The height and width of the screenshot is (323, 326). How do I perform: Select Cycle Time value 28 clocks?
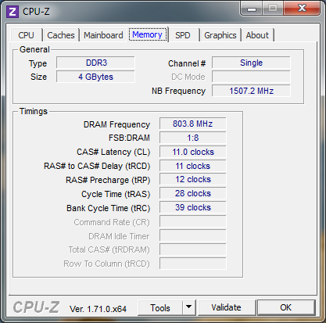(193, 193)
